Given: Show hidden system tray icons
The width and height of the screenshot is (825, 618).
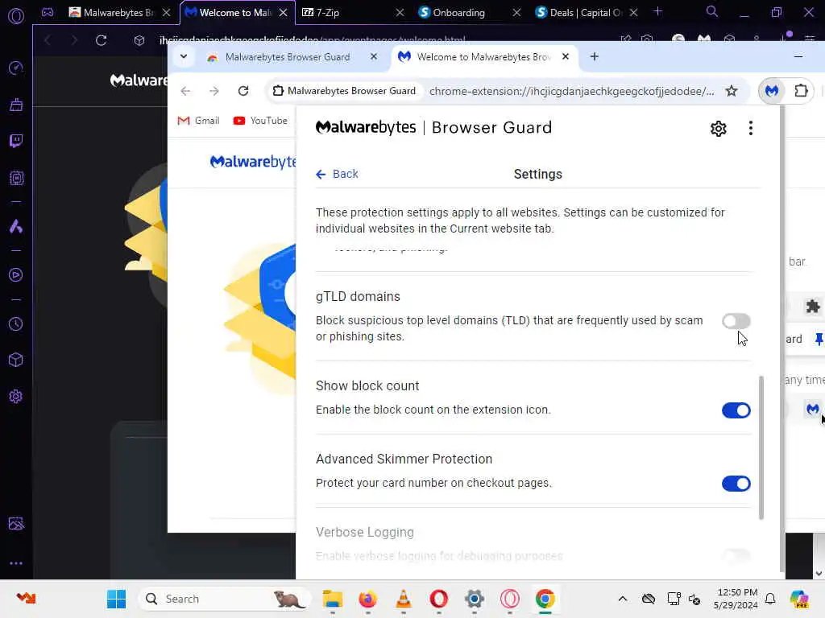Looking at the screenshot, I should tap(622, 599).
